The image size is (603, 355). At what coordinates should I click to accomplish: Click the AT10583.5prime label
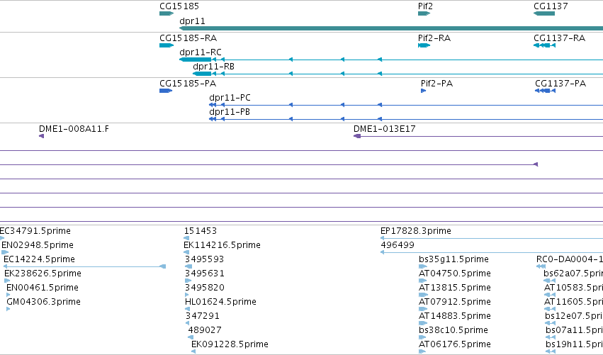pyautogui.click(x=573, y=288)
